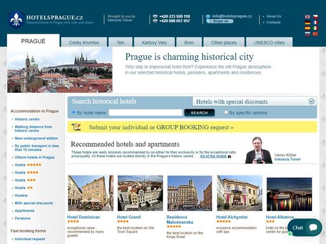Pick the Italian flag language

(315, 28)
